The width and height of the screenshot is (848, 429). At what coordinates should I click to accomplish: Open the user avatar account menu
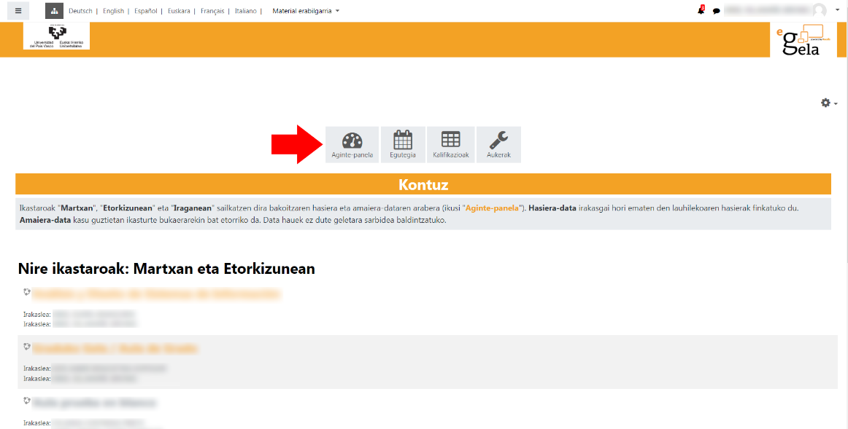pos(820,10)
